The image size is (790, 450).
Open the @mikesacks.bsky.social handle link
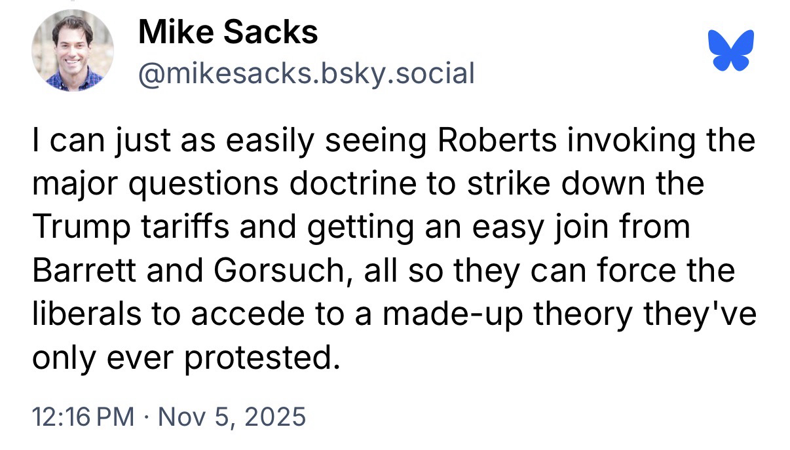[x=305, y=73]
